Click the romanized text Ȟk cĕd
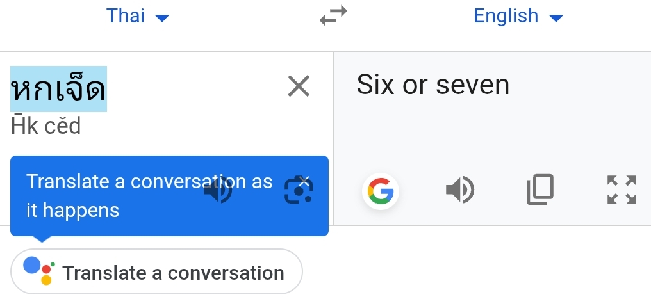 point(46,126)
